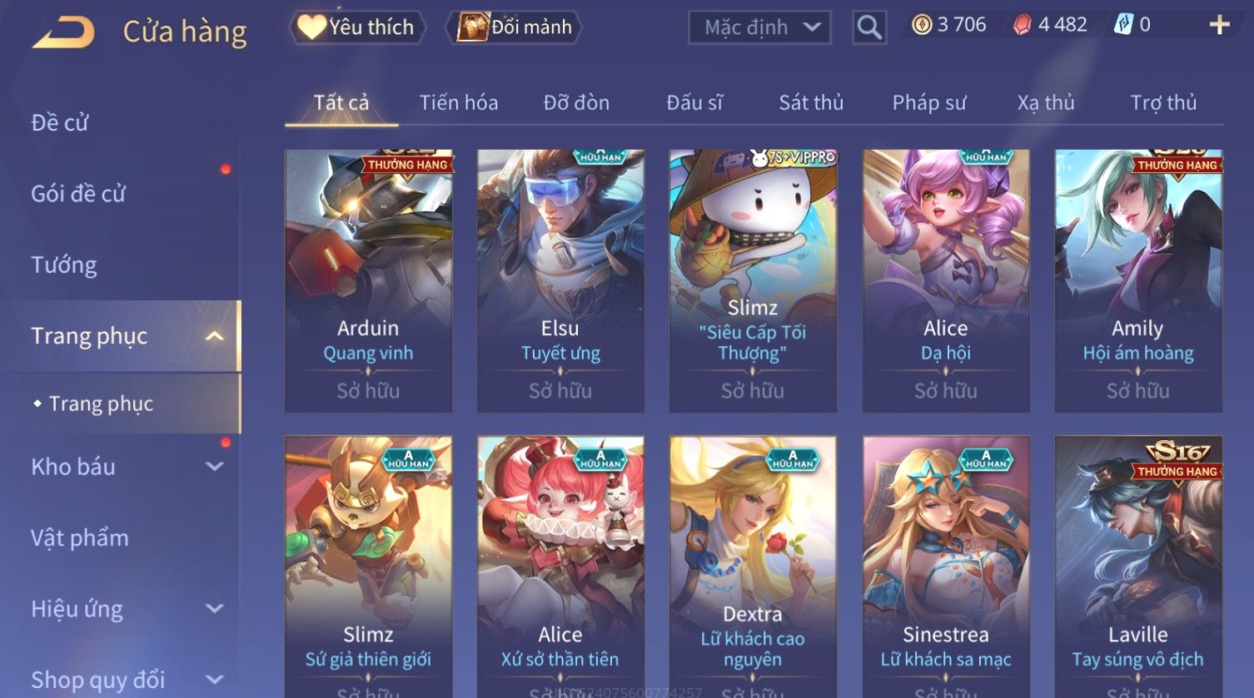Go to Gói đề cử section
The height and width of the screenshot is (698, 1254).
[x=78, y=194]
